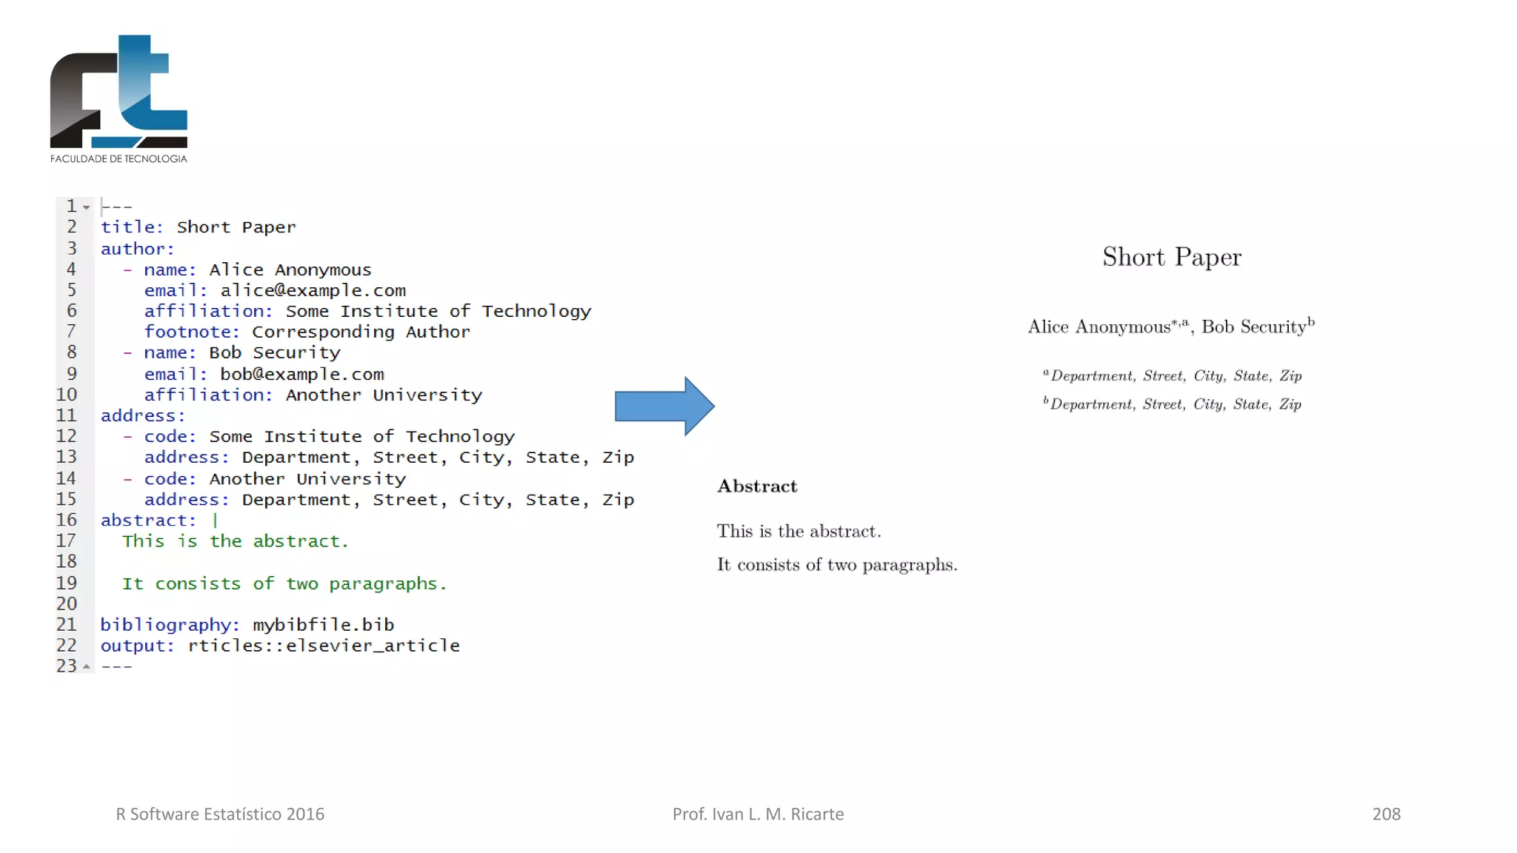Click the blue right-pointing arrow
1517x853 pixels.
click(x=664, y=406)
